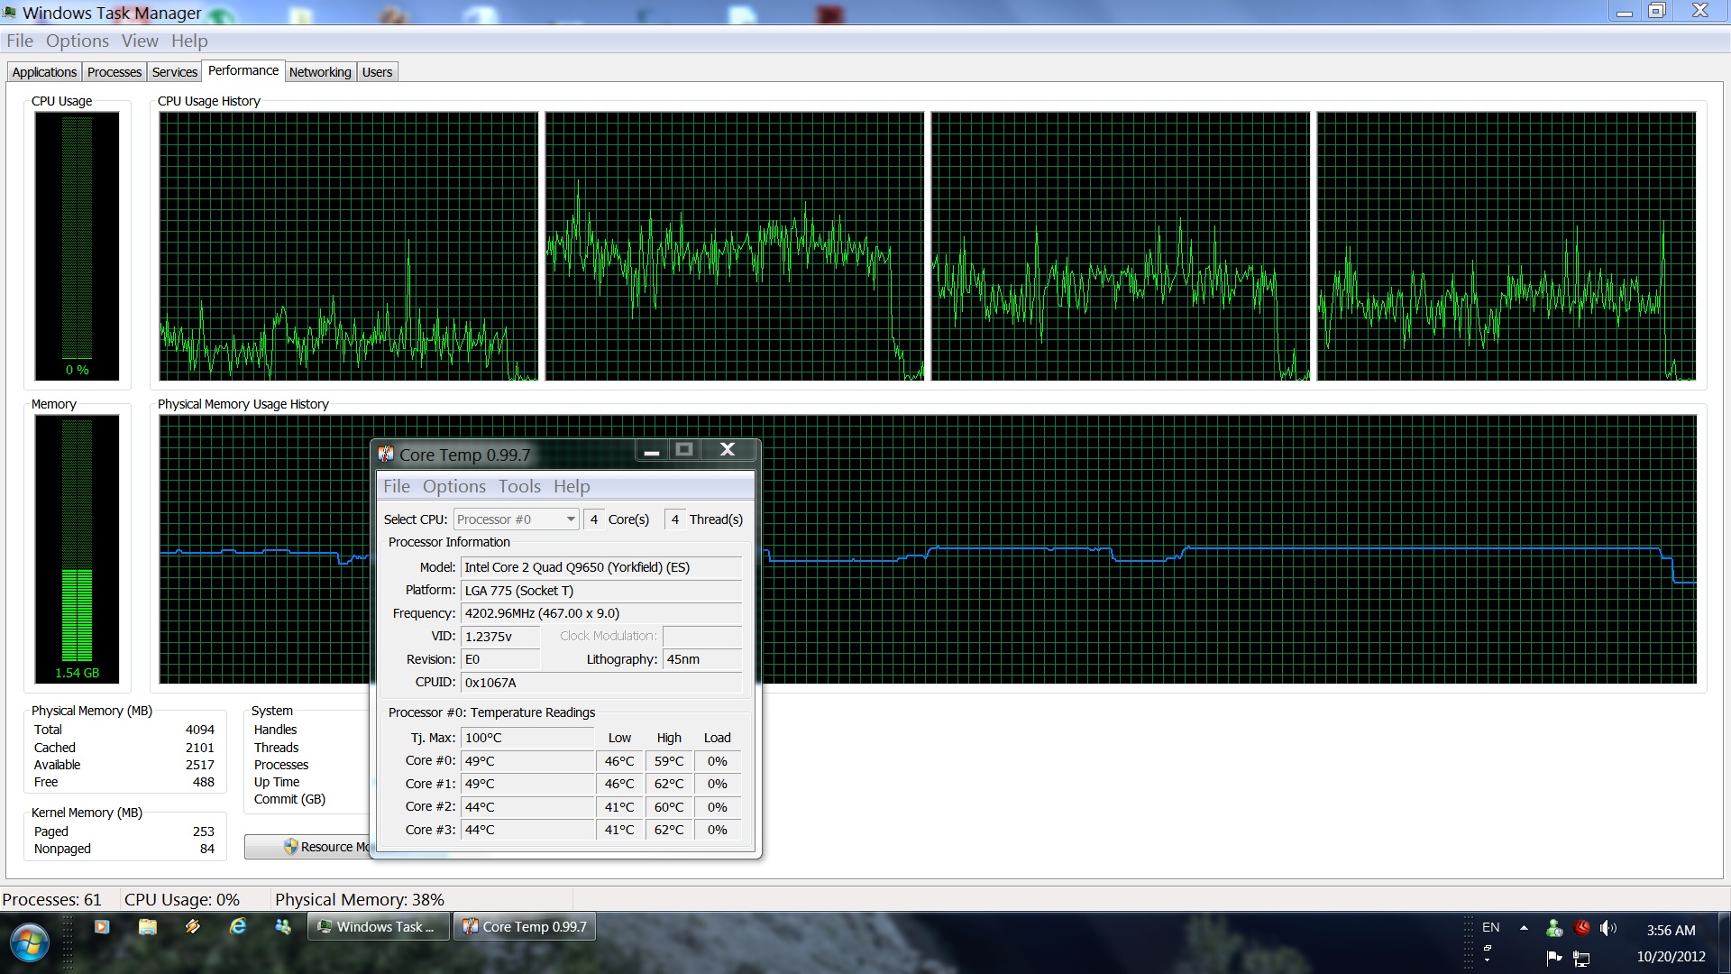
Task: Open Core Temp Tools menu
Action: (519, 486)
